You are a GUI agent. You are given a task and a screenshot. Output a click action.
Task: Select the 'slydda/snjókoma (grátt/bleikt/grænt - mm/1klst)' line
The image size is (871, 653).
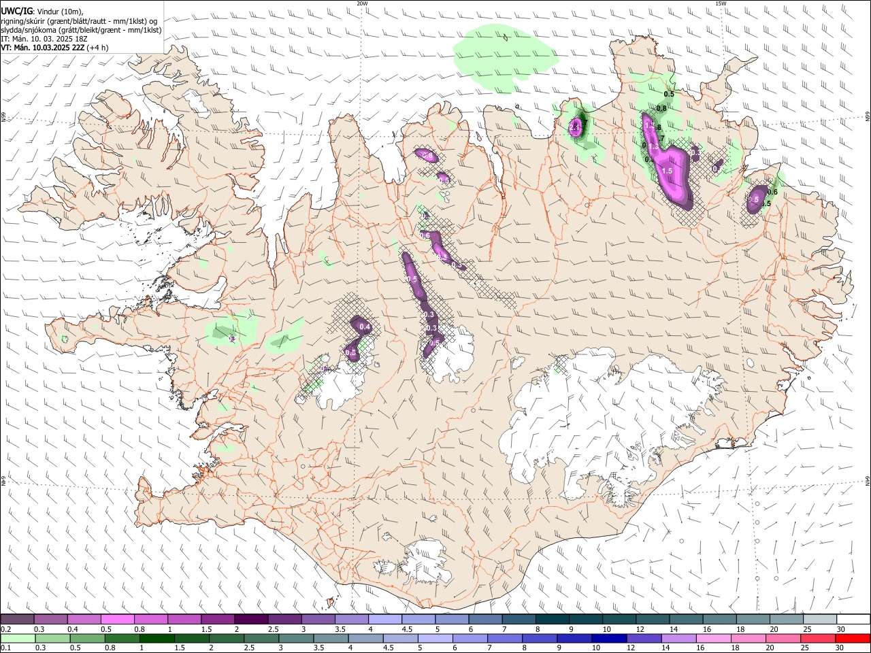(81, 30)
